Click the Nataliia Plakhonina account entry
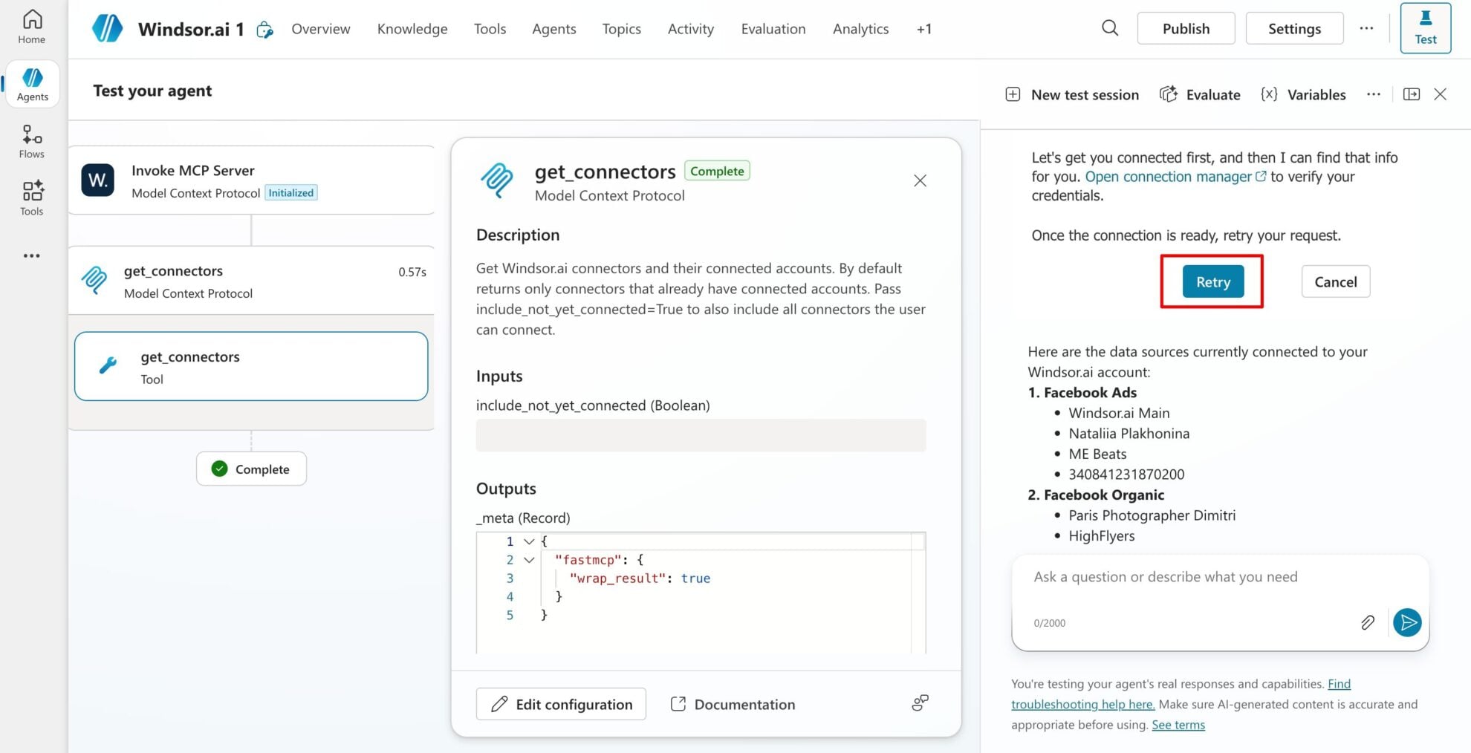This screenshot has width=1471, height=753. coord(1129,433)
